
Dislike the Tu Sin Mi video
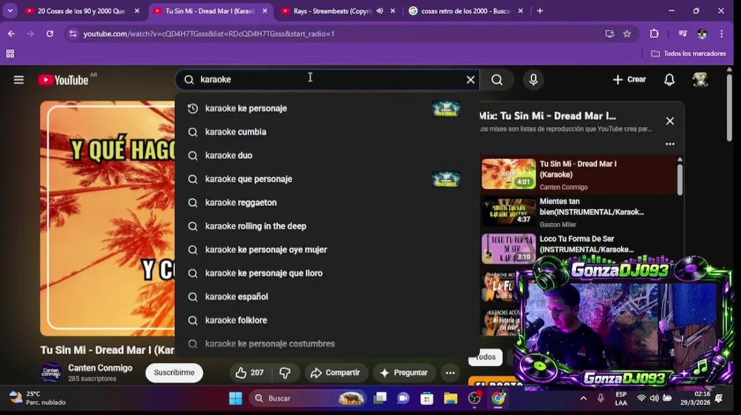click(x=285, y=373)
